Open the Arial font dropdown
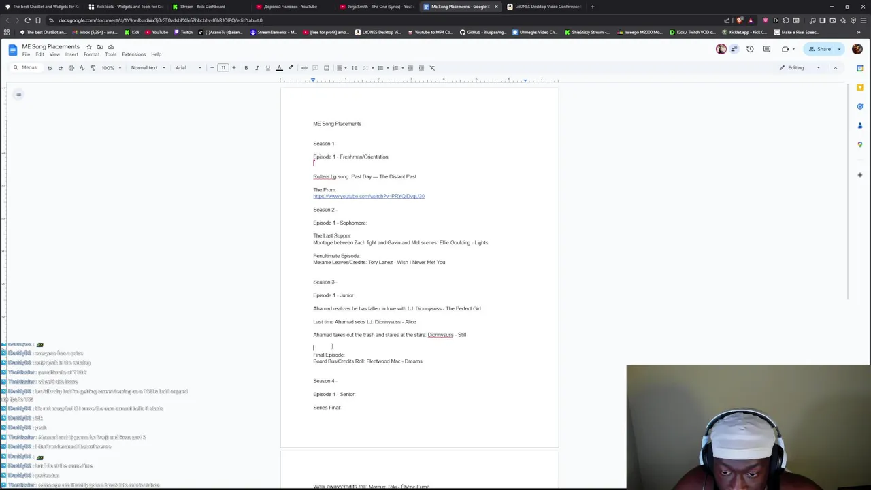Screen dimensions: 871x490 (x=188, y=68)
